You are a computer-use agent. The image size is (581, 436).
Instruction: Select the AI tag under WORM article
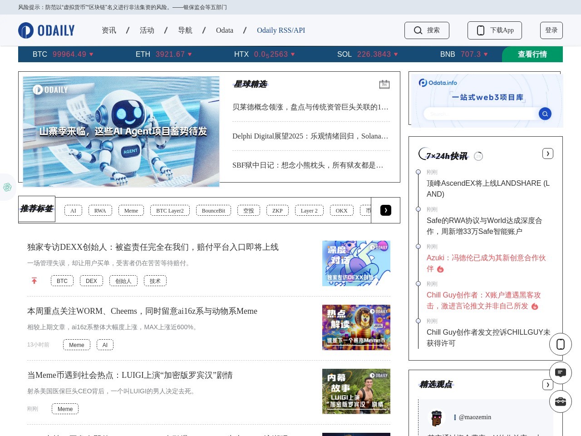105,345
